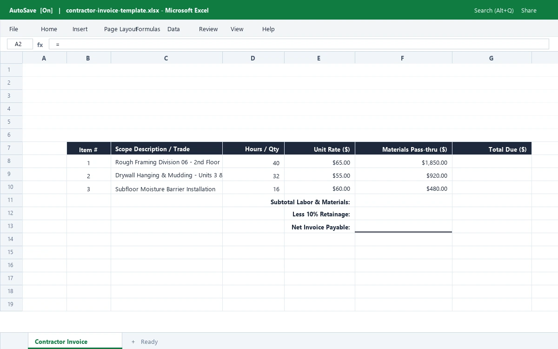Click 'Scope Description / Trade' header cell
The width and height of the screenshot is (558, 349).
pos(166,148)
